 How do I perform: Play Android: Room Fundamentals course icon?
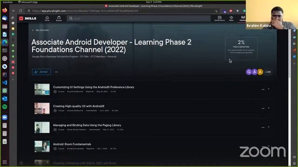coord(55,148)
